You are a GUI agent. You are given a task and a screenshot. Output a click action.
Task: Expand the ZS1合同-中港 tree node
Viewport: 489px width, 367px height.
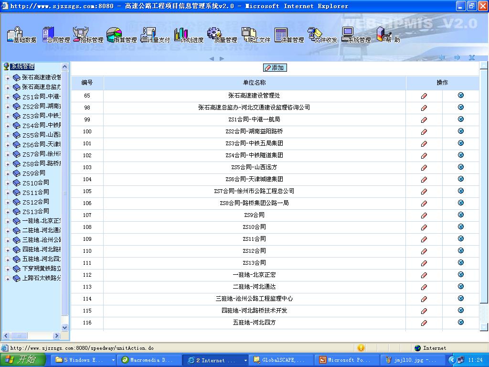[x=8, y=97]
